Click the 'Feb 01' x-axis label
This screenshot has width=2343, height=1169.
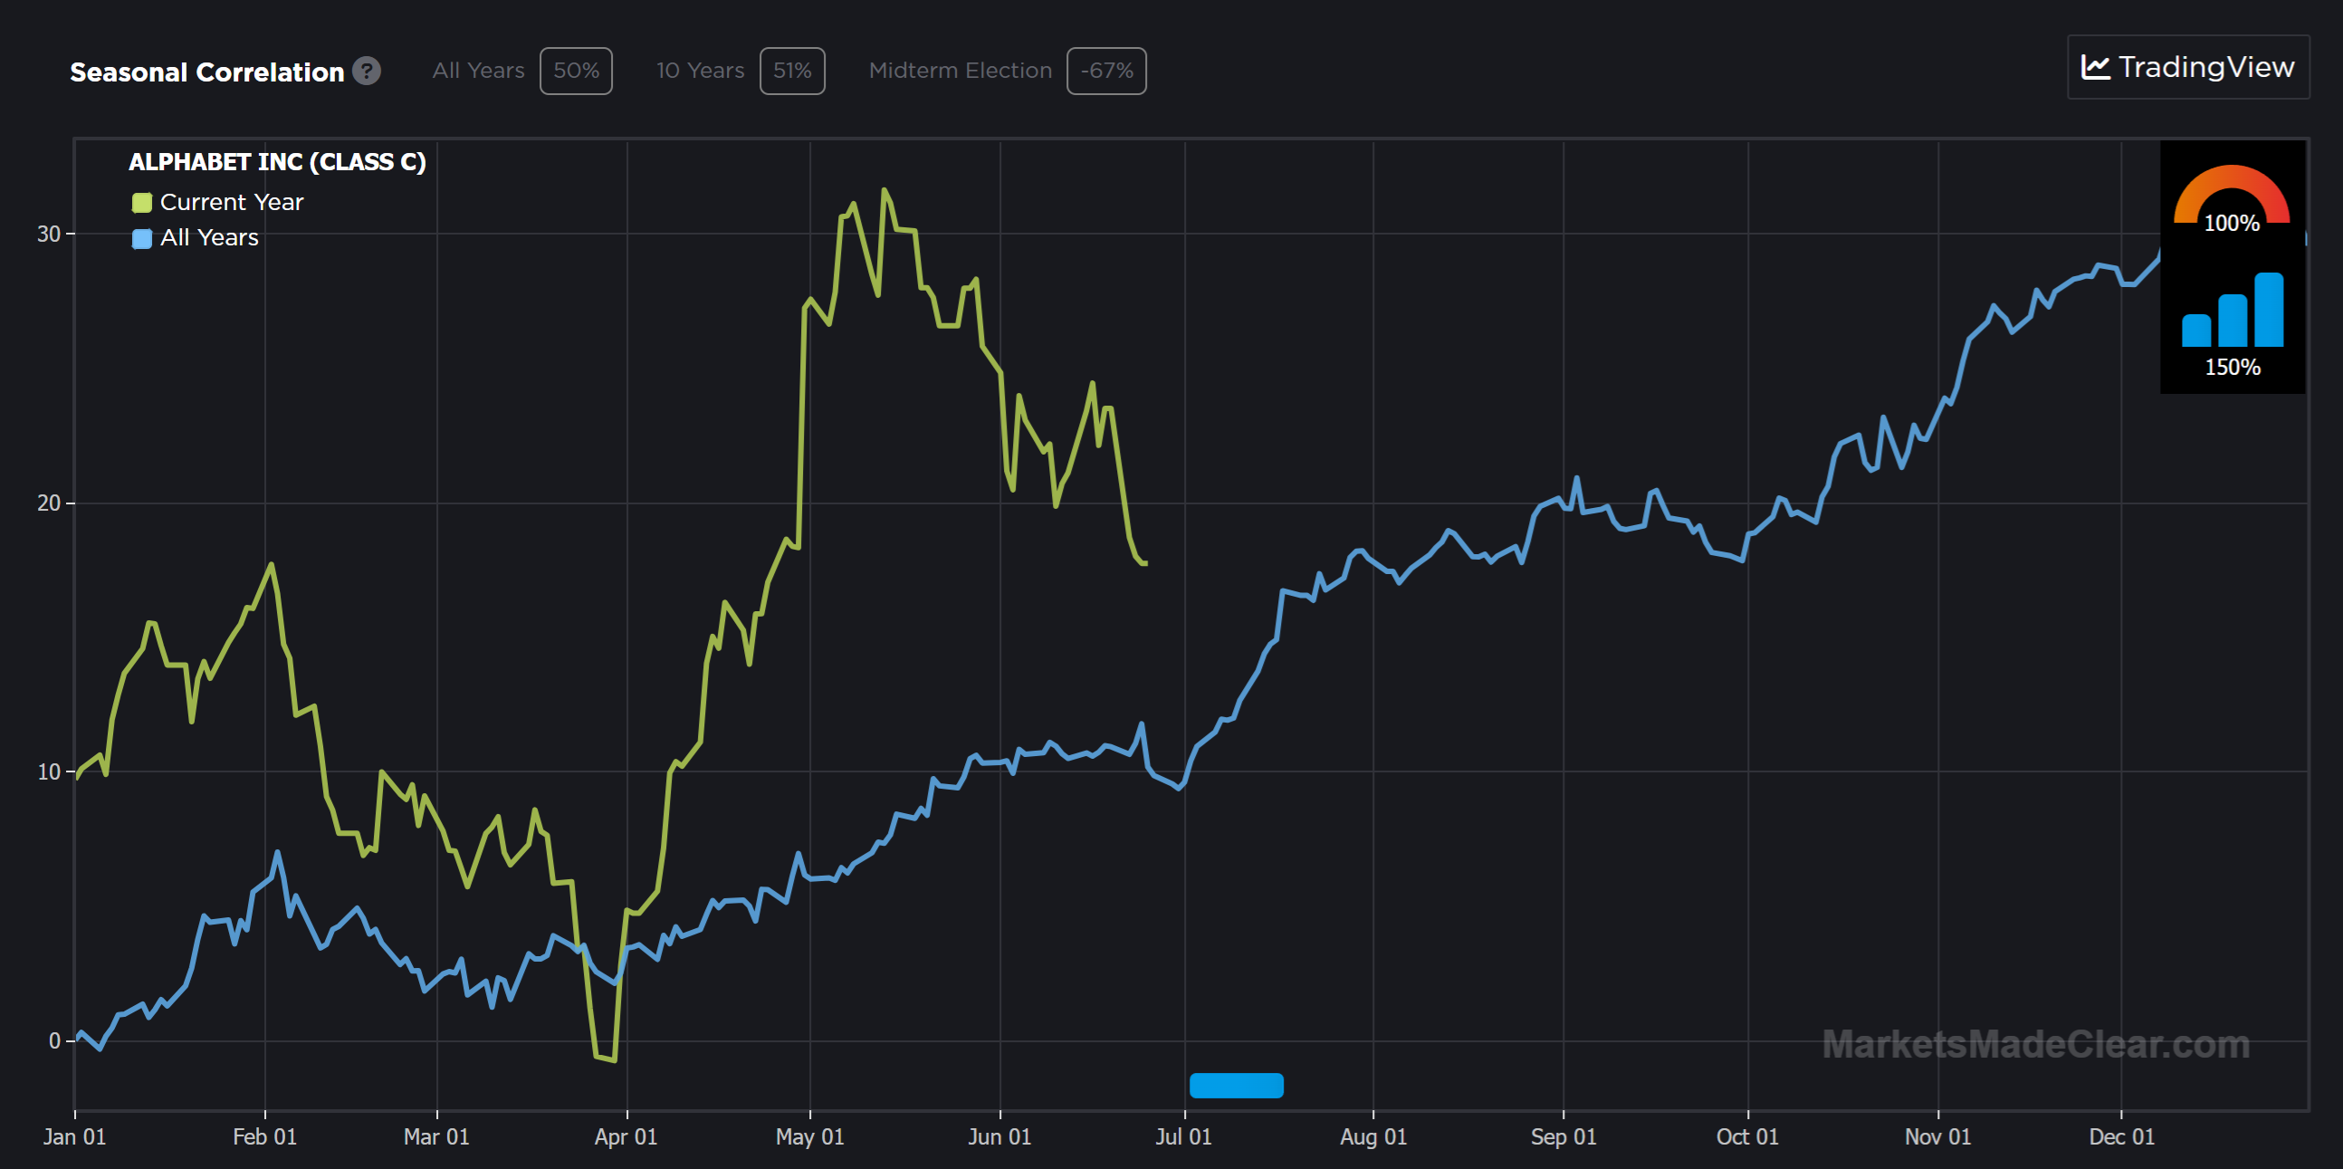coord(264,1136)
